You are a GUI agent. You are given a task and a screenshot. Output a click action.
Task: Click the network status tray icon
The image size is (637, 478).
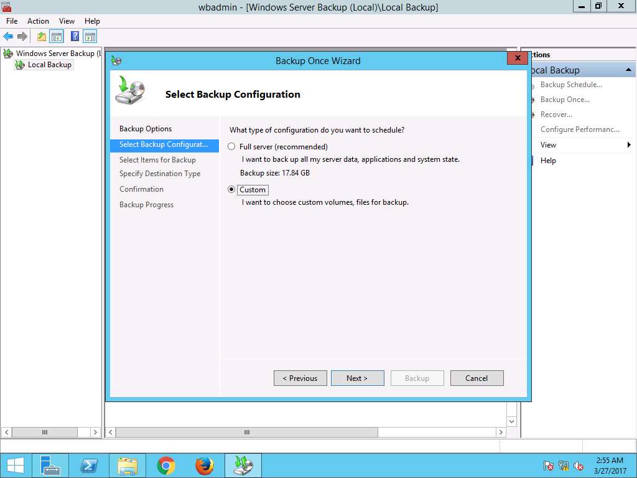pos(564,466)
